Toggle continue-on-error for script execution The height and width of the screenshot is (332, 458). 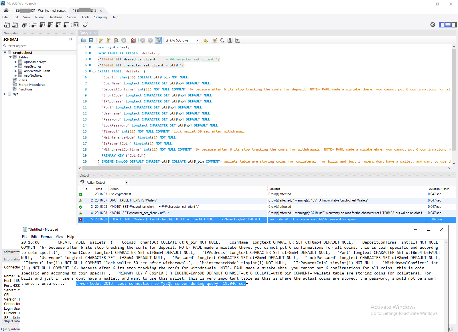click(133, 40)
